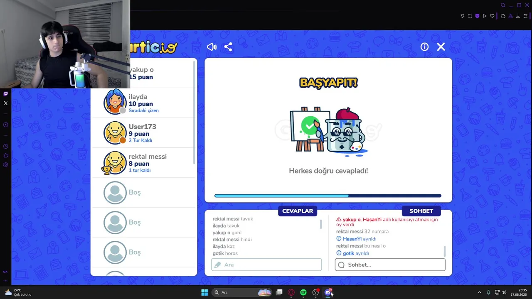Click 'rektal messi 32 numara' chat message
The width and height of the screenshot is (532, 299).
(x=362, y=231)
